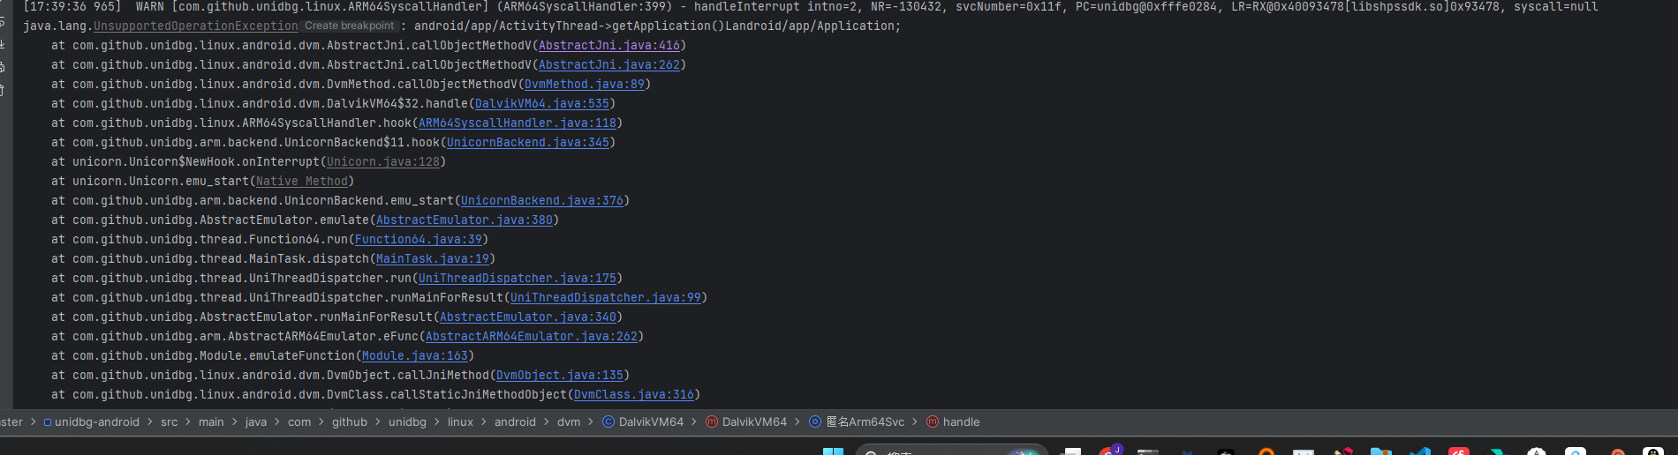Screen dimensions: 1678x455
Task: Select java folder in breadcrumb
Action: [x=256, y=422]
